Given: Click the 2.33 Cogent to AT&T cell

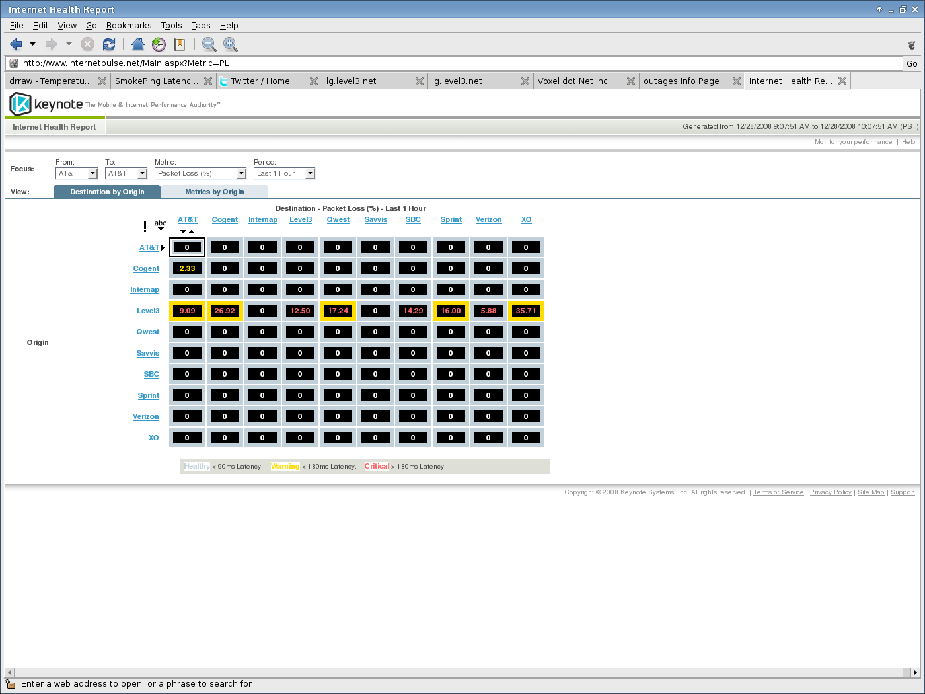Looking at the screenshot, I should [187, 268].
